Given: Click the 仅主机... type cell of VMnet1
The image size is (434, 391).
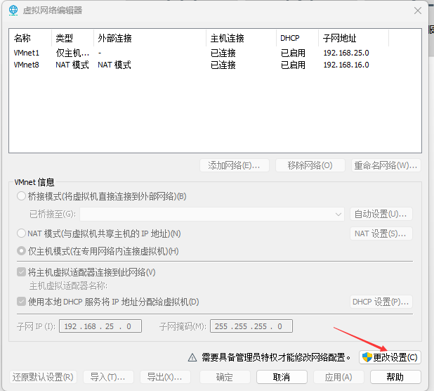Looking at the screenshot, I should (72, 53).
